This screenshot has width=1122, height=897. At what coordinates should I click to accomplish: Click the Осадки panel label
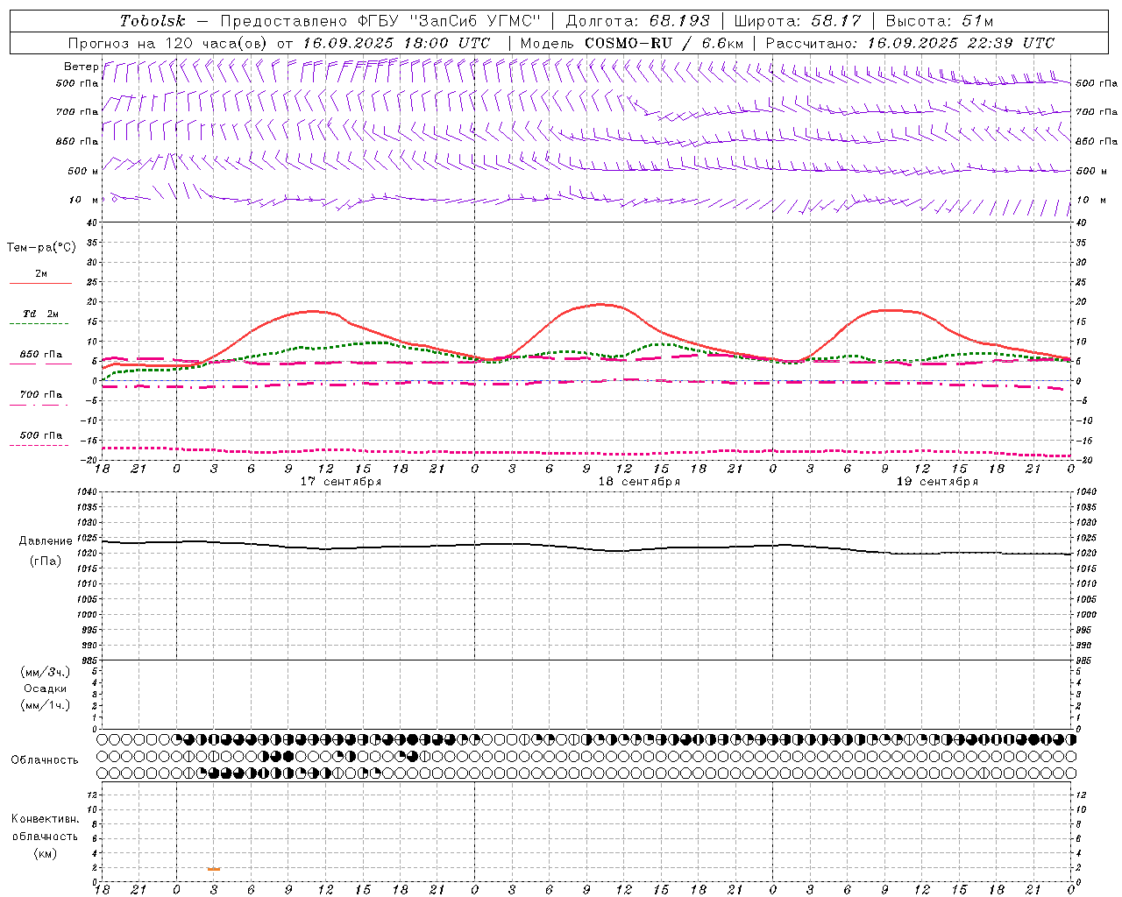tap(46, 689)
